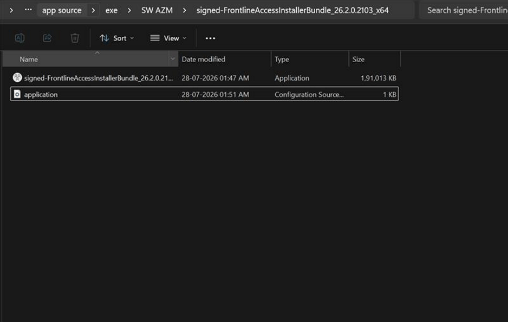Screen dimensions: 508x322
Task: Click date 28-07-2026 01:51 AM
Action: 215,95
